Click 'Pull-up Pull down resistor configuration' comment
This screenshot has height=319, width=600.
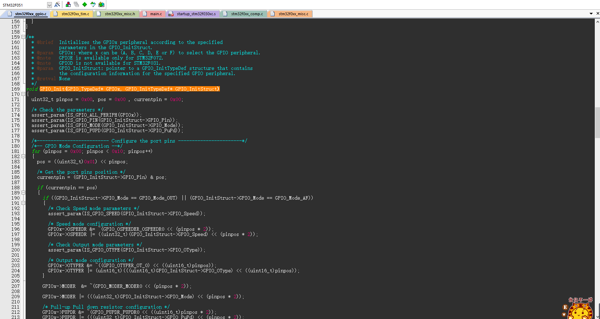point(106,307)
